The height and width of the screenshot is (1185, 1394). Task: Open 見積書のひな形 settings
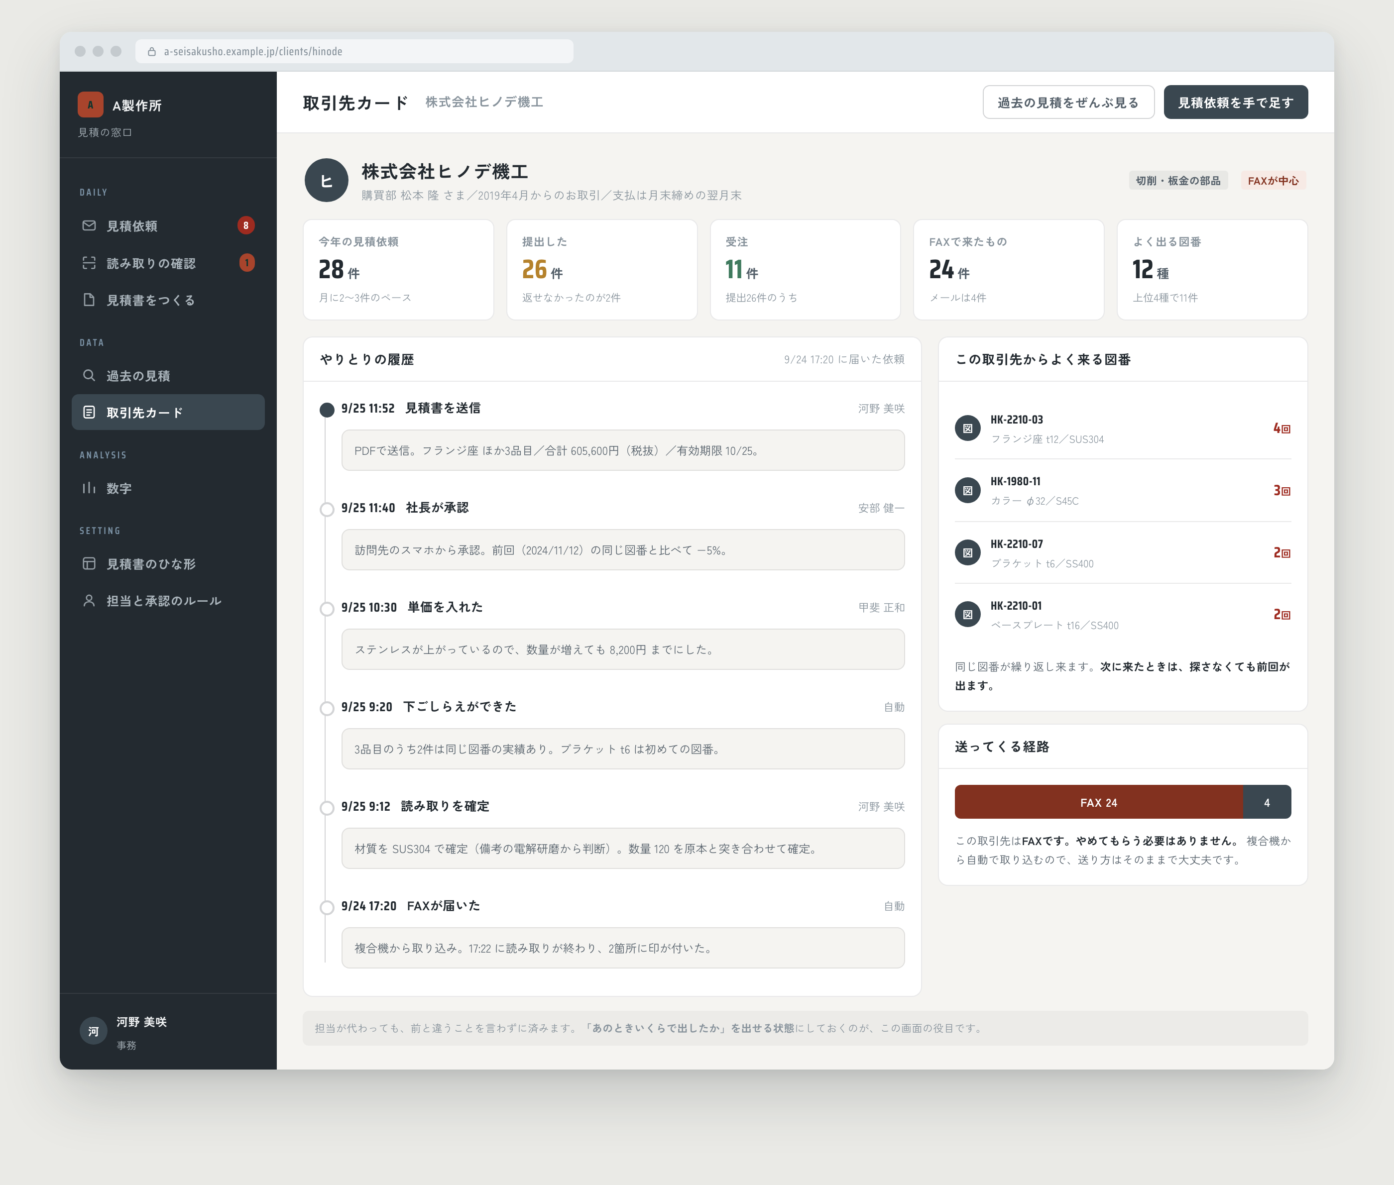point(168,563)
